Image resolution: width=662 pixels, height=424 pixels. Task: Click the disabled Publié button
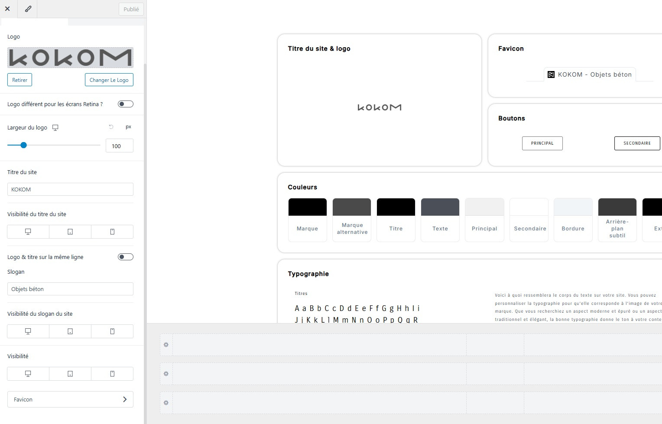[131, 9]
